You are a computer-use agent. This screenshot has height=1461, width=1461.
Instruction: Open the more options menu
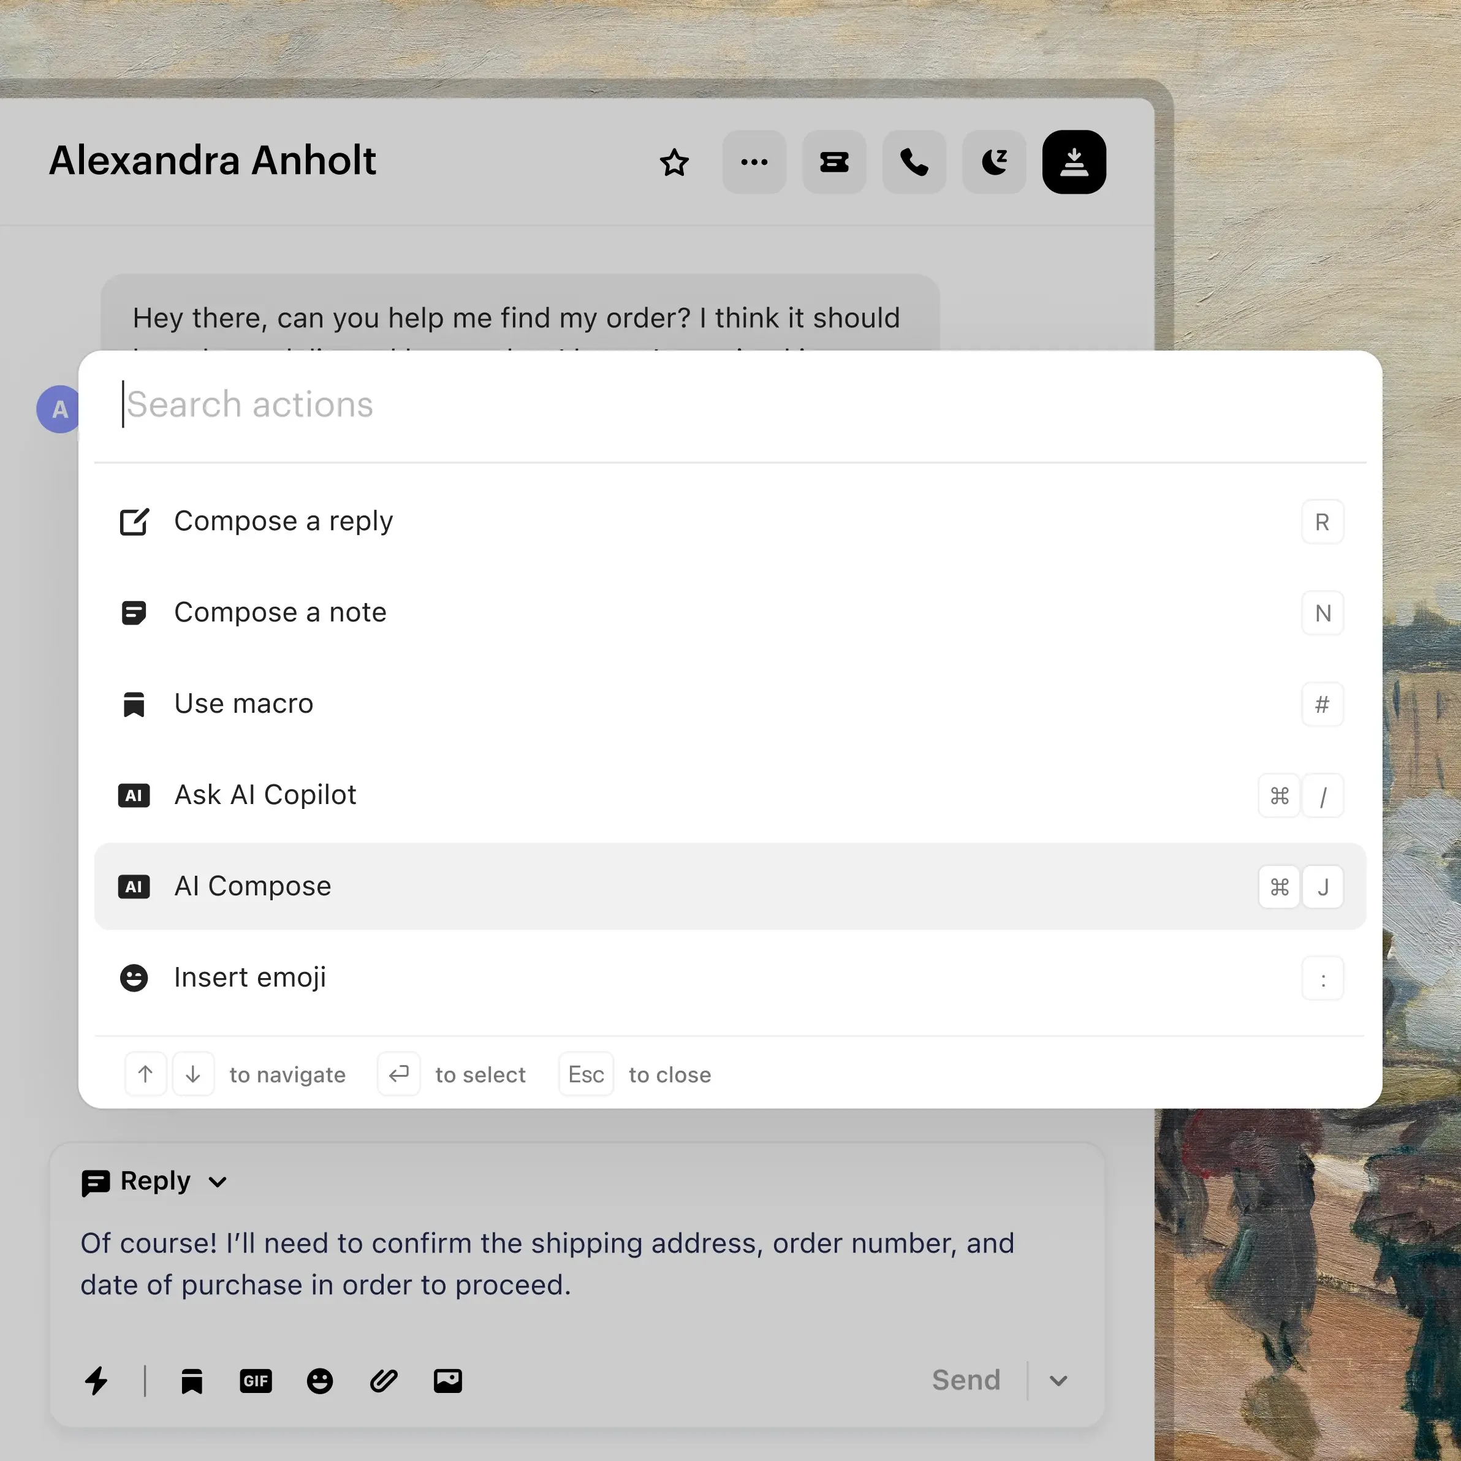click(x=754, y=162)
